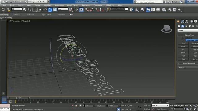
Task: Toggle Window/Crossing selection mode
Action: (39, 10)
